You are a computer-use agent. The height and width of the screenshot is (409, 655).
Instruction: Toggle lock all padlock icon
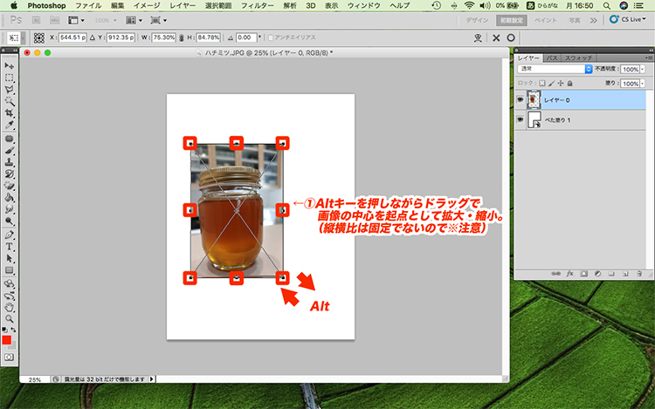click(569, 84)
